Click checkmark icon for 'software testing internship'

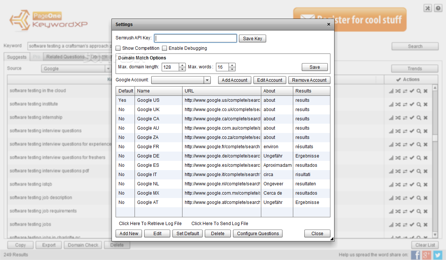[412, 118]
